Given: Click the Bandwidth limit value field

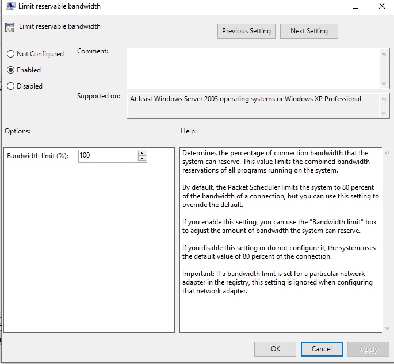Looking at the screenshot, I should [108, 156].
